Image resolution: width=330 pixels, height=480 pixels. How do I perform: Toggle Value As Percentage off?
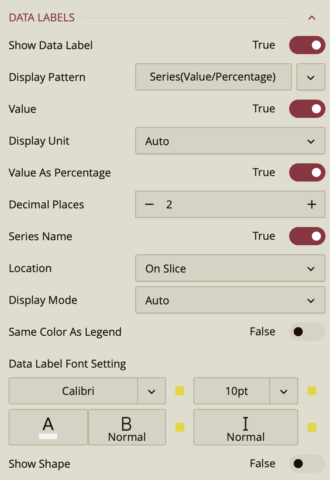[x=307, y=172]
